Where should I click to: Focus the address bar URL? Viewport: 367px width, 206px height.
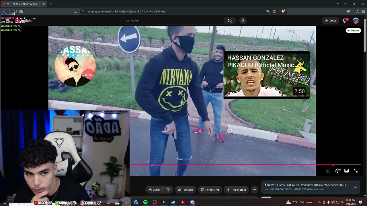click(x=128, y=11)
